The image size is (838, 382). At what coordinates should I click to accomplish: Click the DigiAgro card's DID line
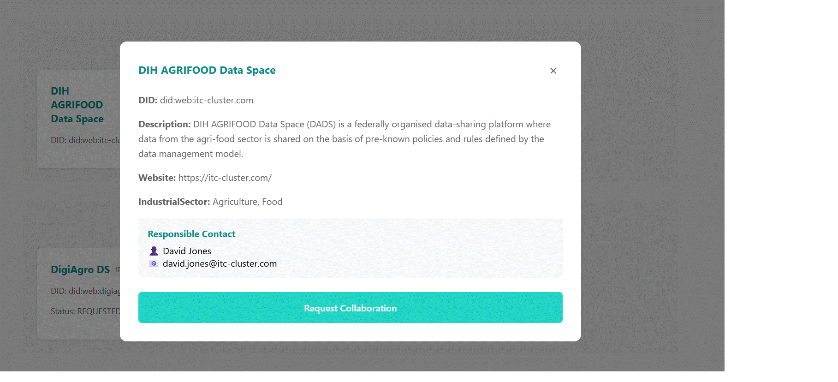pos(85,291)
